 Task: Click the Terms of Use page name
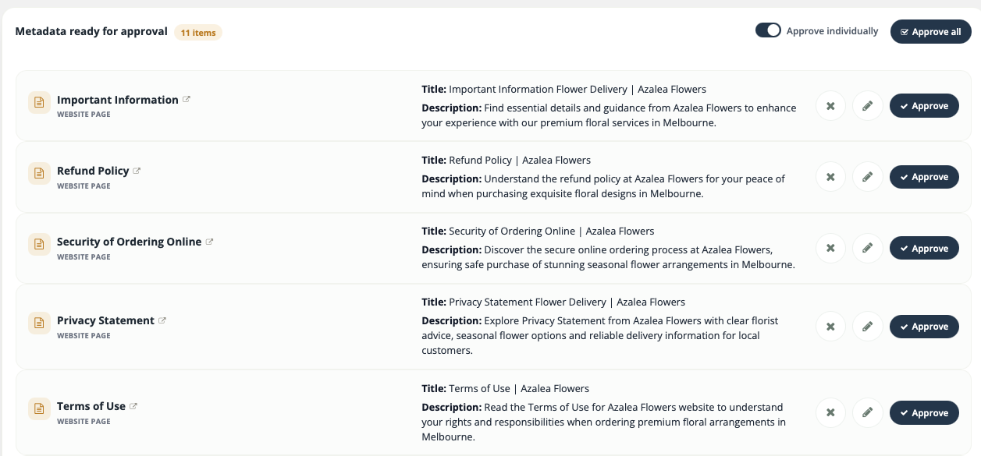tap(91, 406)
